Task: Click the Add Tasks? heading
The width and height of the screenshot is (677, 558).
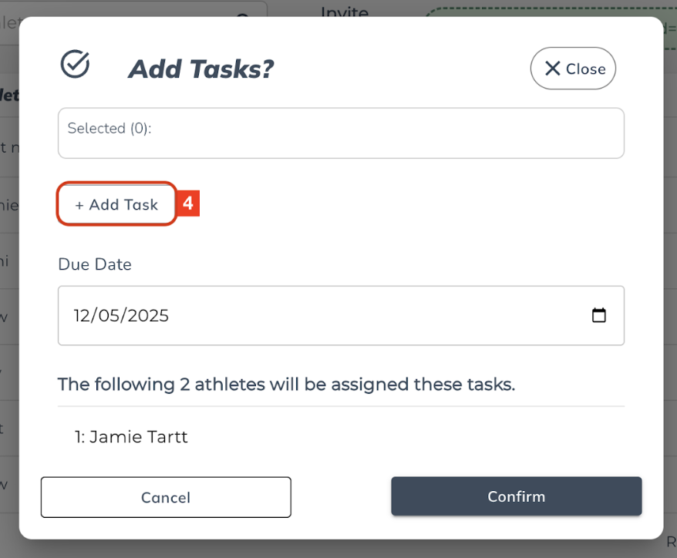Action: point(200,69)
